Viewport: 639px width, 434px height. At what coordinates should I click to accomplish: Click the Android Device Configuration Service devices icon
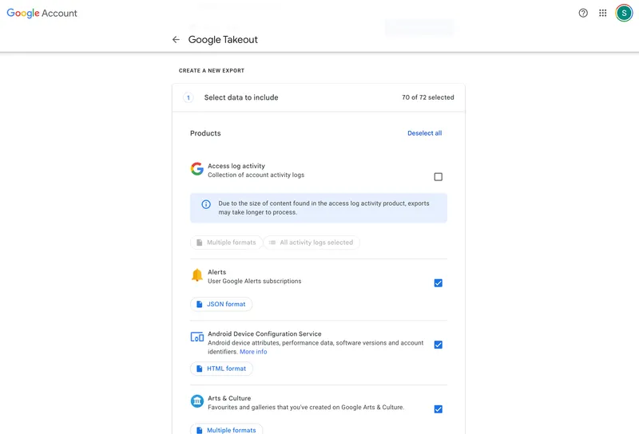[x=197, y=337]
